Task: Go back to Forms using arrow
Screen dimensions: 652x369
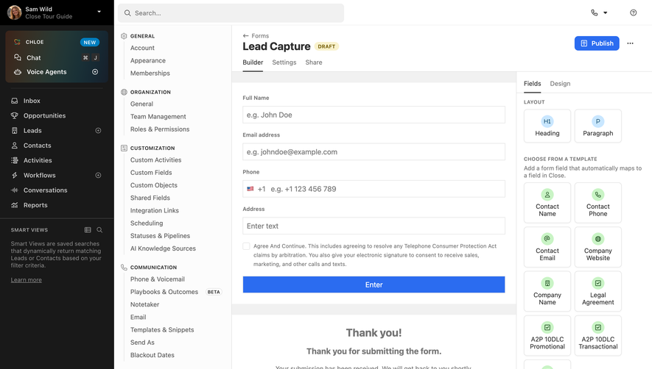Action: [x=246, y=36]
